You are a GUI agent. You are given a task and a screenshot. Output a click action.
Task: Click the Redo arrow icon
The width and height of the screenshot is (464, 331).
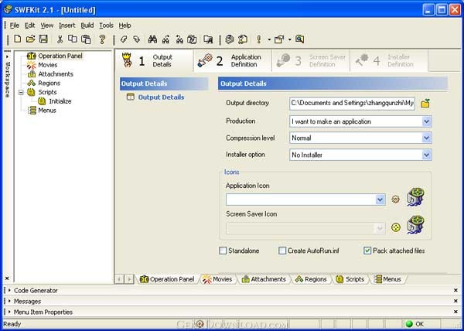(136, 39)
